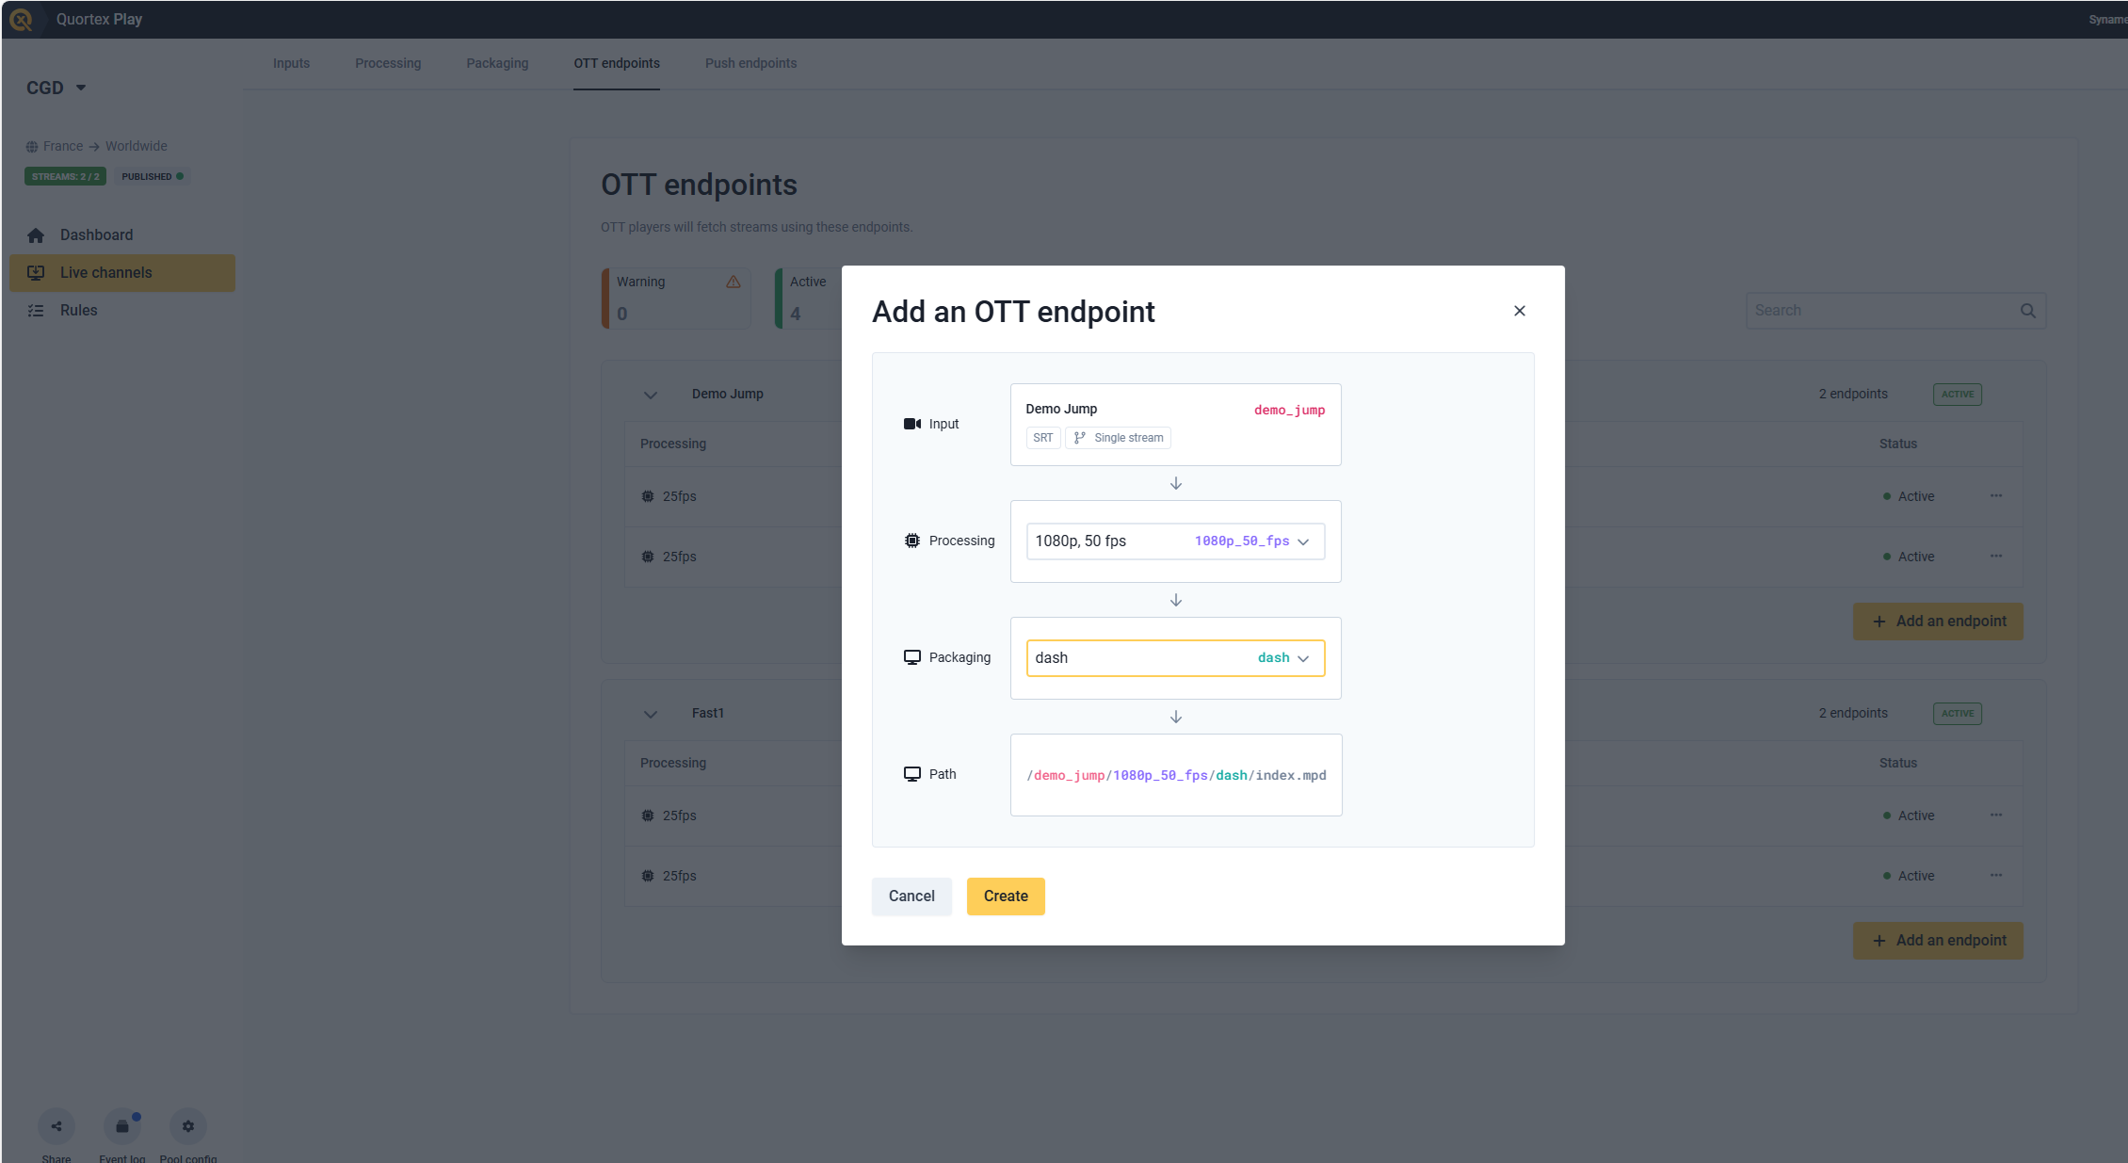2128x1163 pixels.
Task: Open the Processing 1080p, 50 fps dropdown
Action: pyautogui.click(x=1175, y=541)
